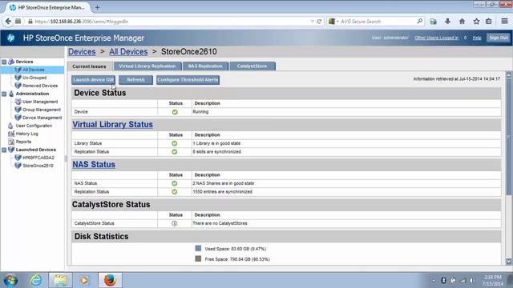Open Device Management under Administration
This screenshot has width=513, height=288.
42,118
